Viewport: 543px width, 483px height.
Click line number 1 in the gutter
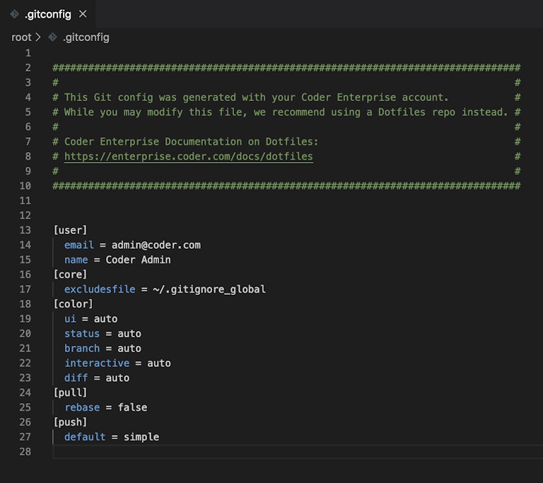coord(28,53)
